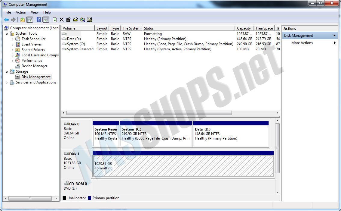The height and width of the screenshot is (211, 341).
Task: Select the Data (D:) 448.64 GB partition block
Action: click(x=231, y=134)
